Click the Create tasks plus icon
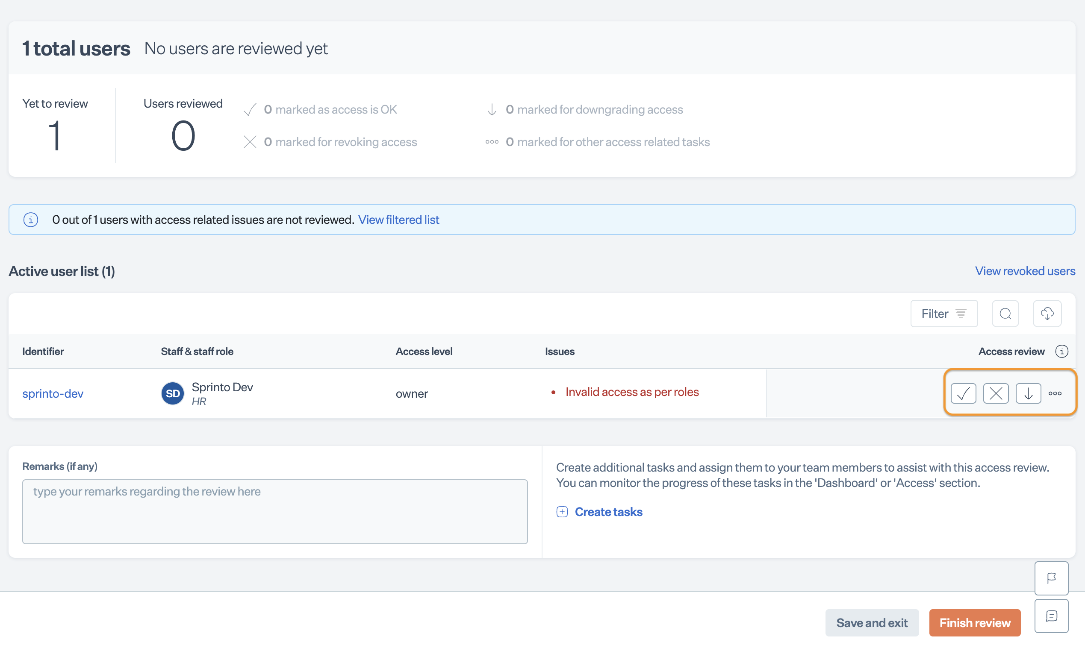The height and width of the screenshot is (651, 1085). coord(562,512)
